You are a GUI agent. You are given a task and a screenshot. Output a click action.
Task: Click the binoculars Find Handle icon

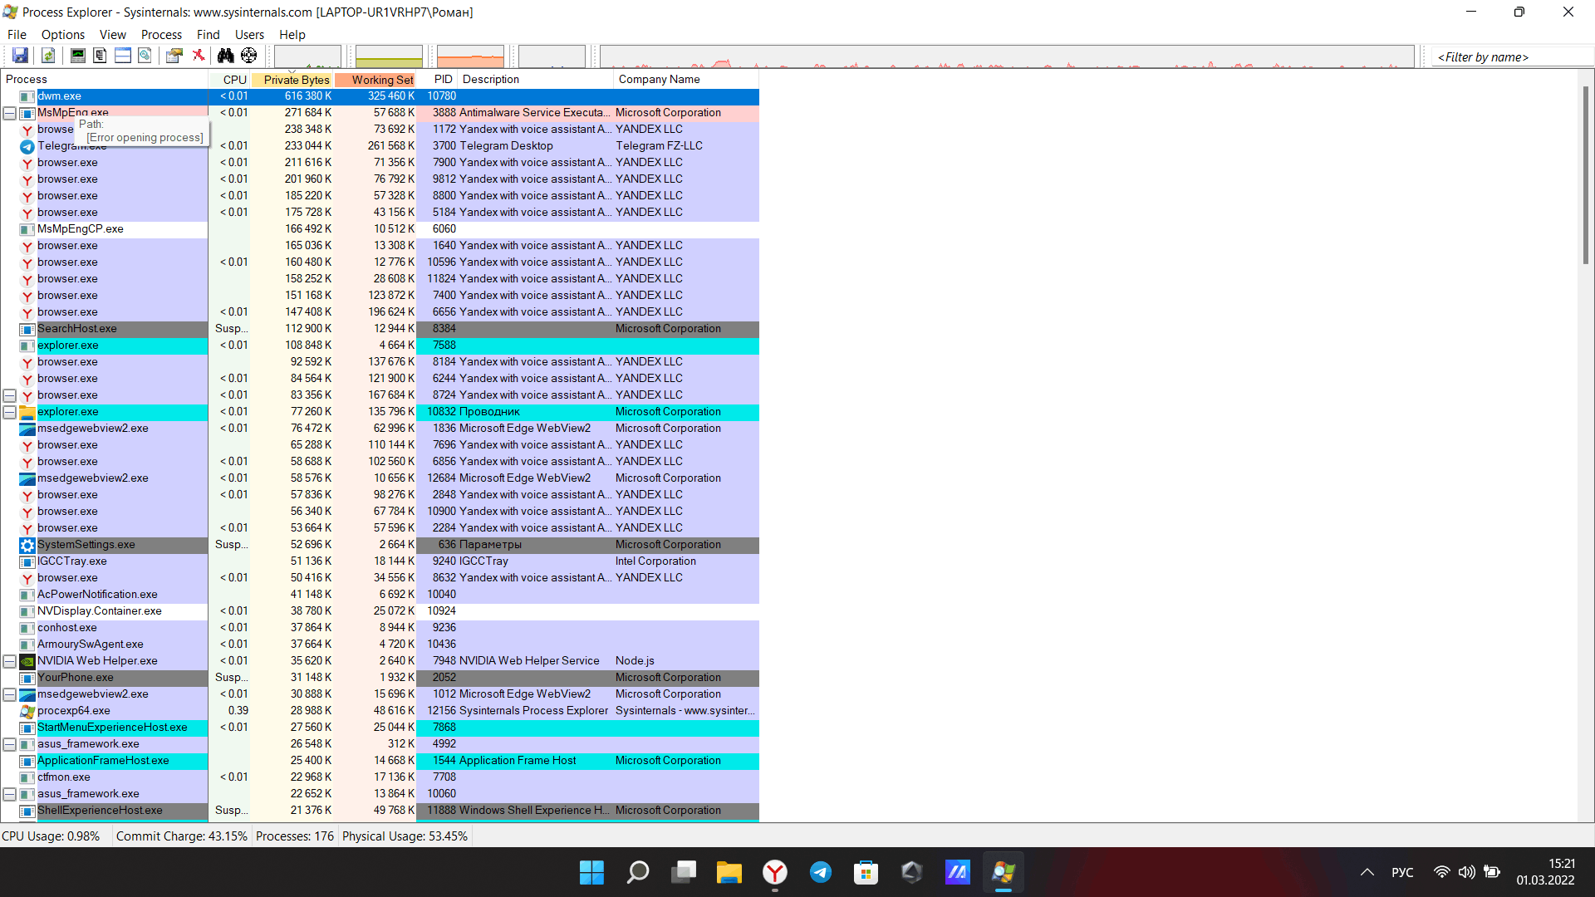225,56
